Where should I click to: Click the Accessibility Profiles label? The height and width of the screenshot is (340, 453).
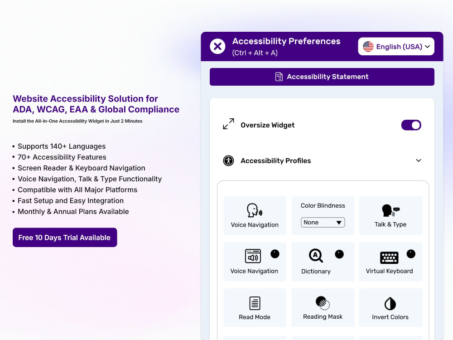pyautogui.click(x=275, y=161)
